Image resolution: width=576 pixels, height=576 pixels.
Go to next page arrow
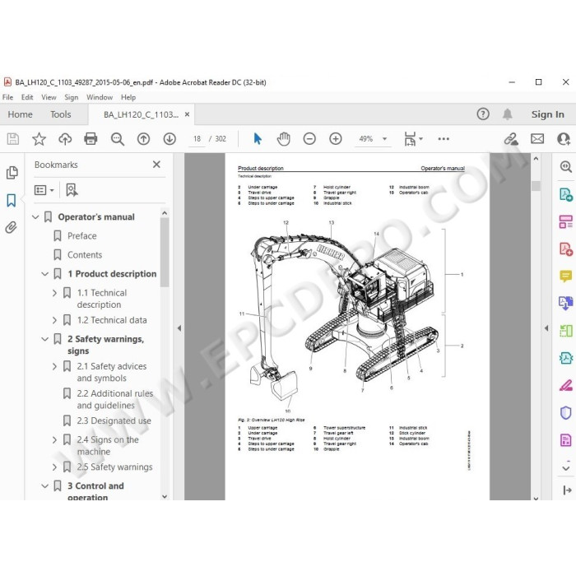point(170,139)
